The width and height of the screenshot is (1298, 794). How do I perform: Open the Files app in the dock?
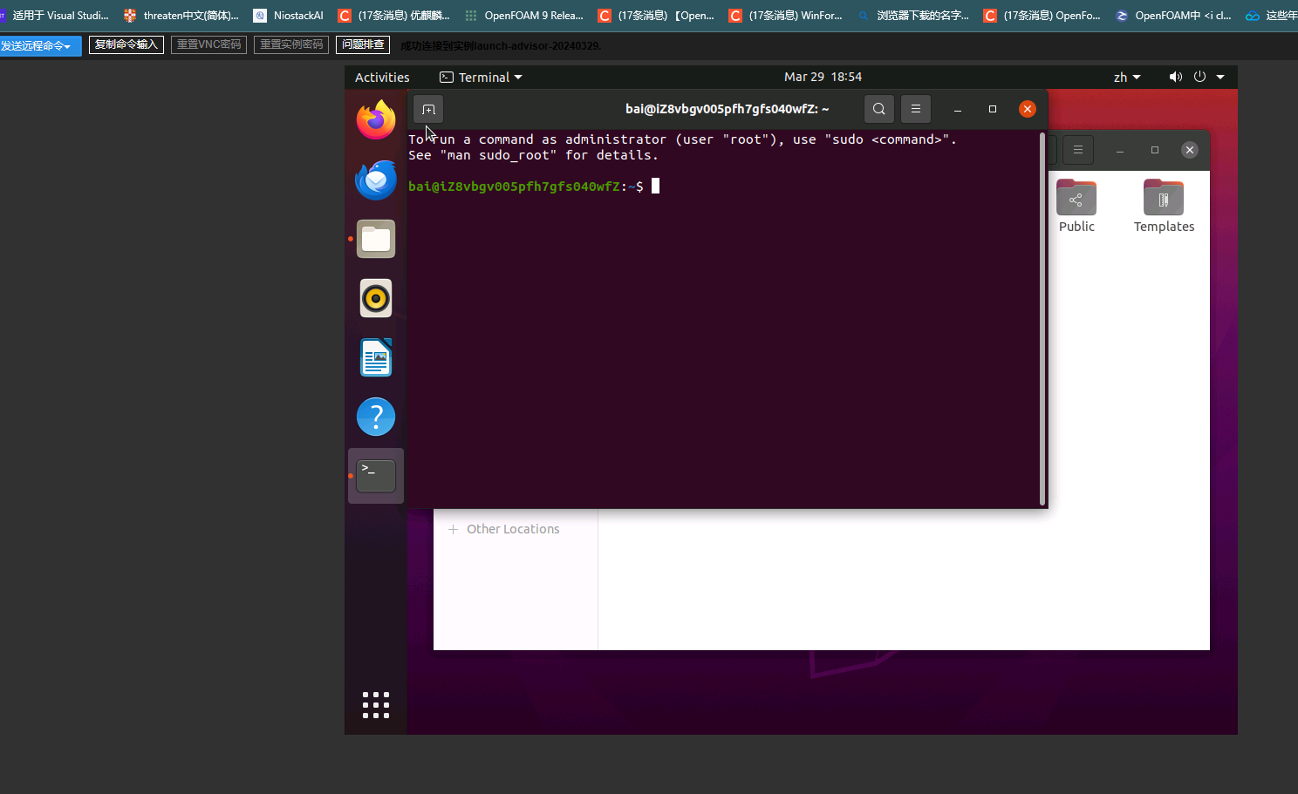pyautogui.click(x=376, y=239)
